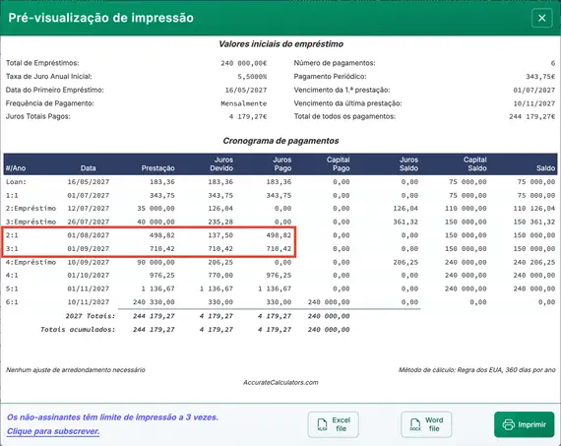Click the '2:Empréstimo' row label
561x446 pixels.
[31, 209]
